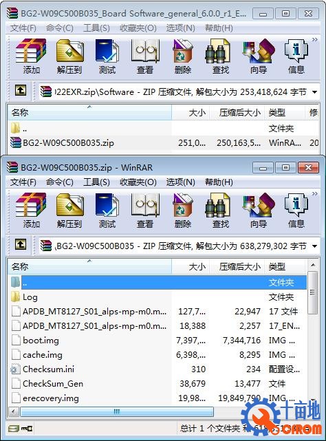Open address path dropdown in top window

coord(315,92)
